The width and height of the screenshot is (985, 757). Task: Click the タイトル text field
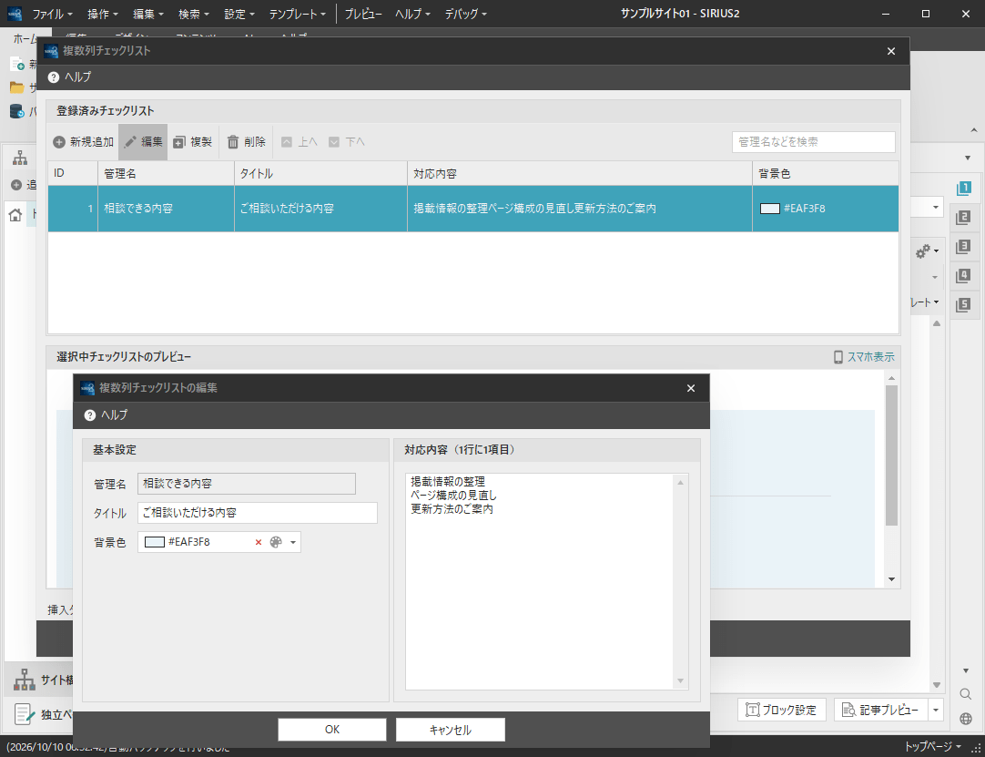pyautogui.click(x=258, y=513)
